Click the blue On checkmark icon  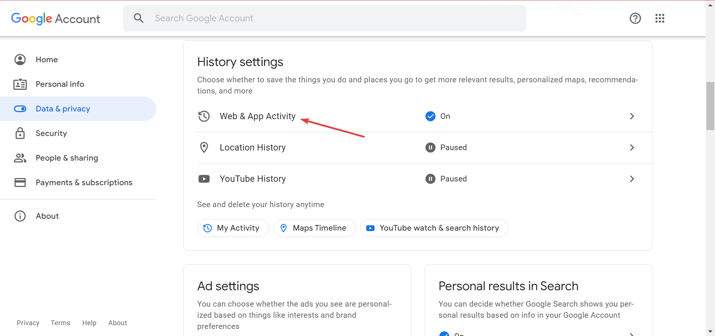[430, 116]
